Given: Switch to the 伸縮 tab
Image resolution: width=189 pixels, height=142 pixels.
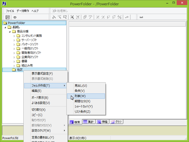Looking at the screenshot, I should point(102,122).
